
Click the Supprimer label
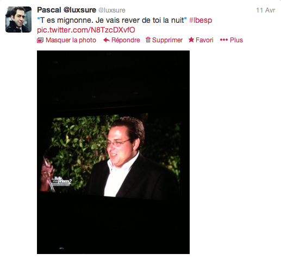click(167, 40)
